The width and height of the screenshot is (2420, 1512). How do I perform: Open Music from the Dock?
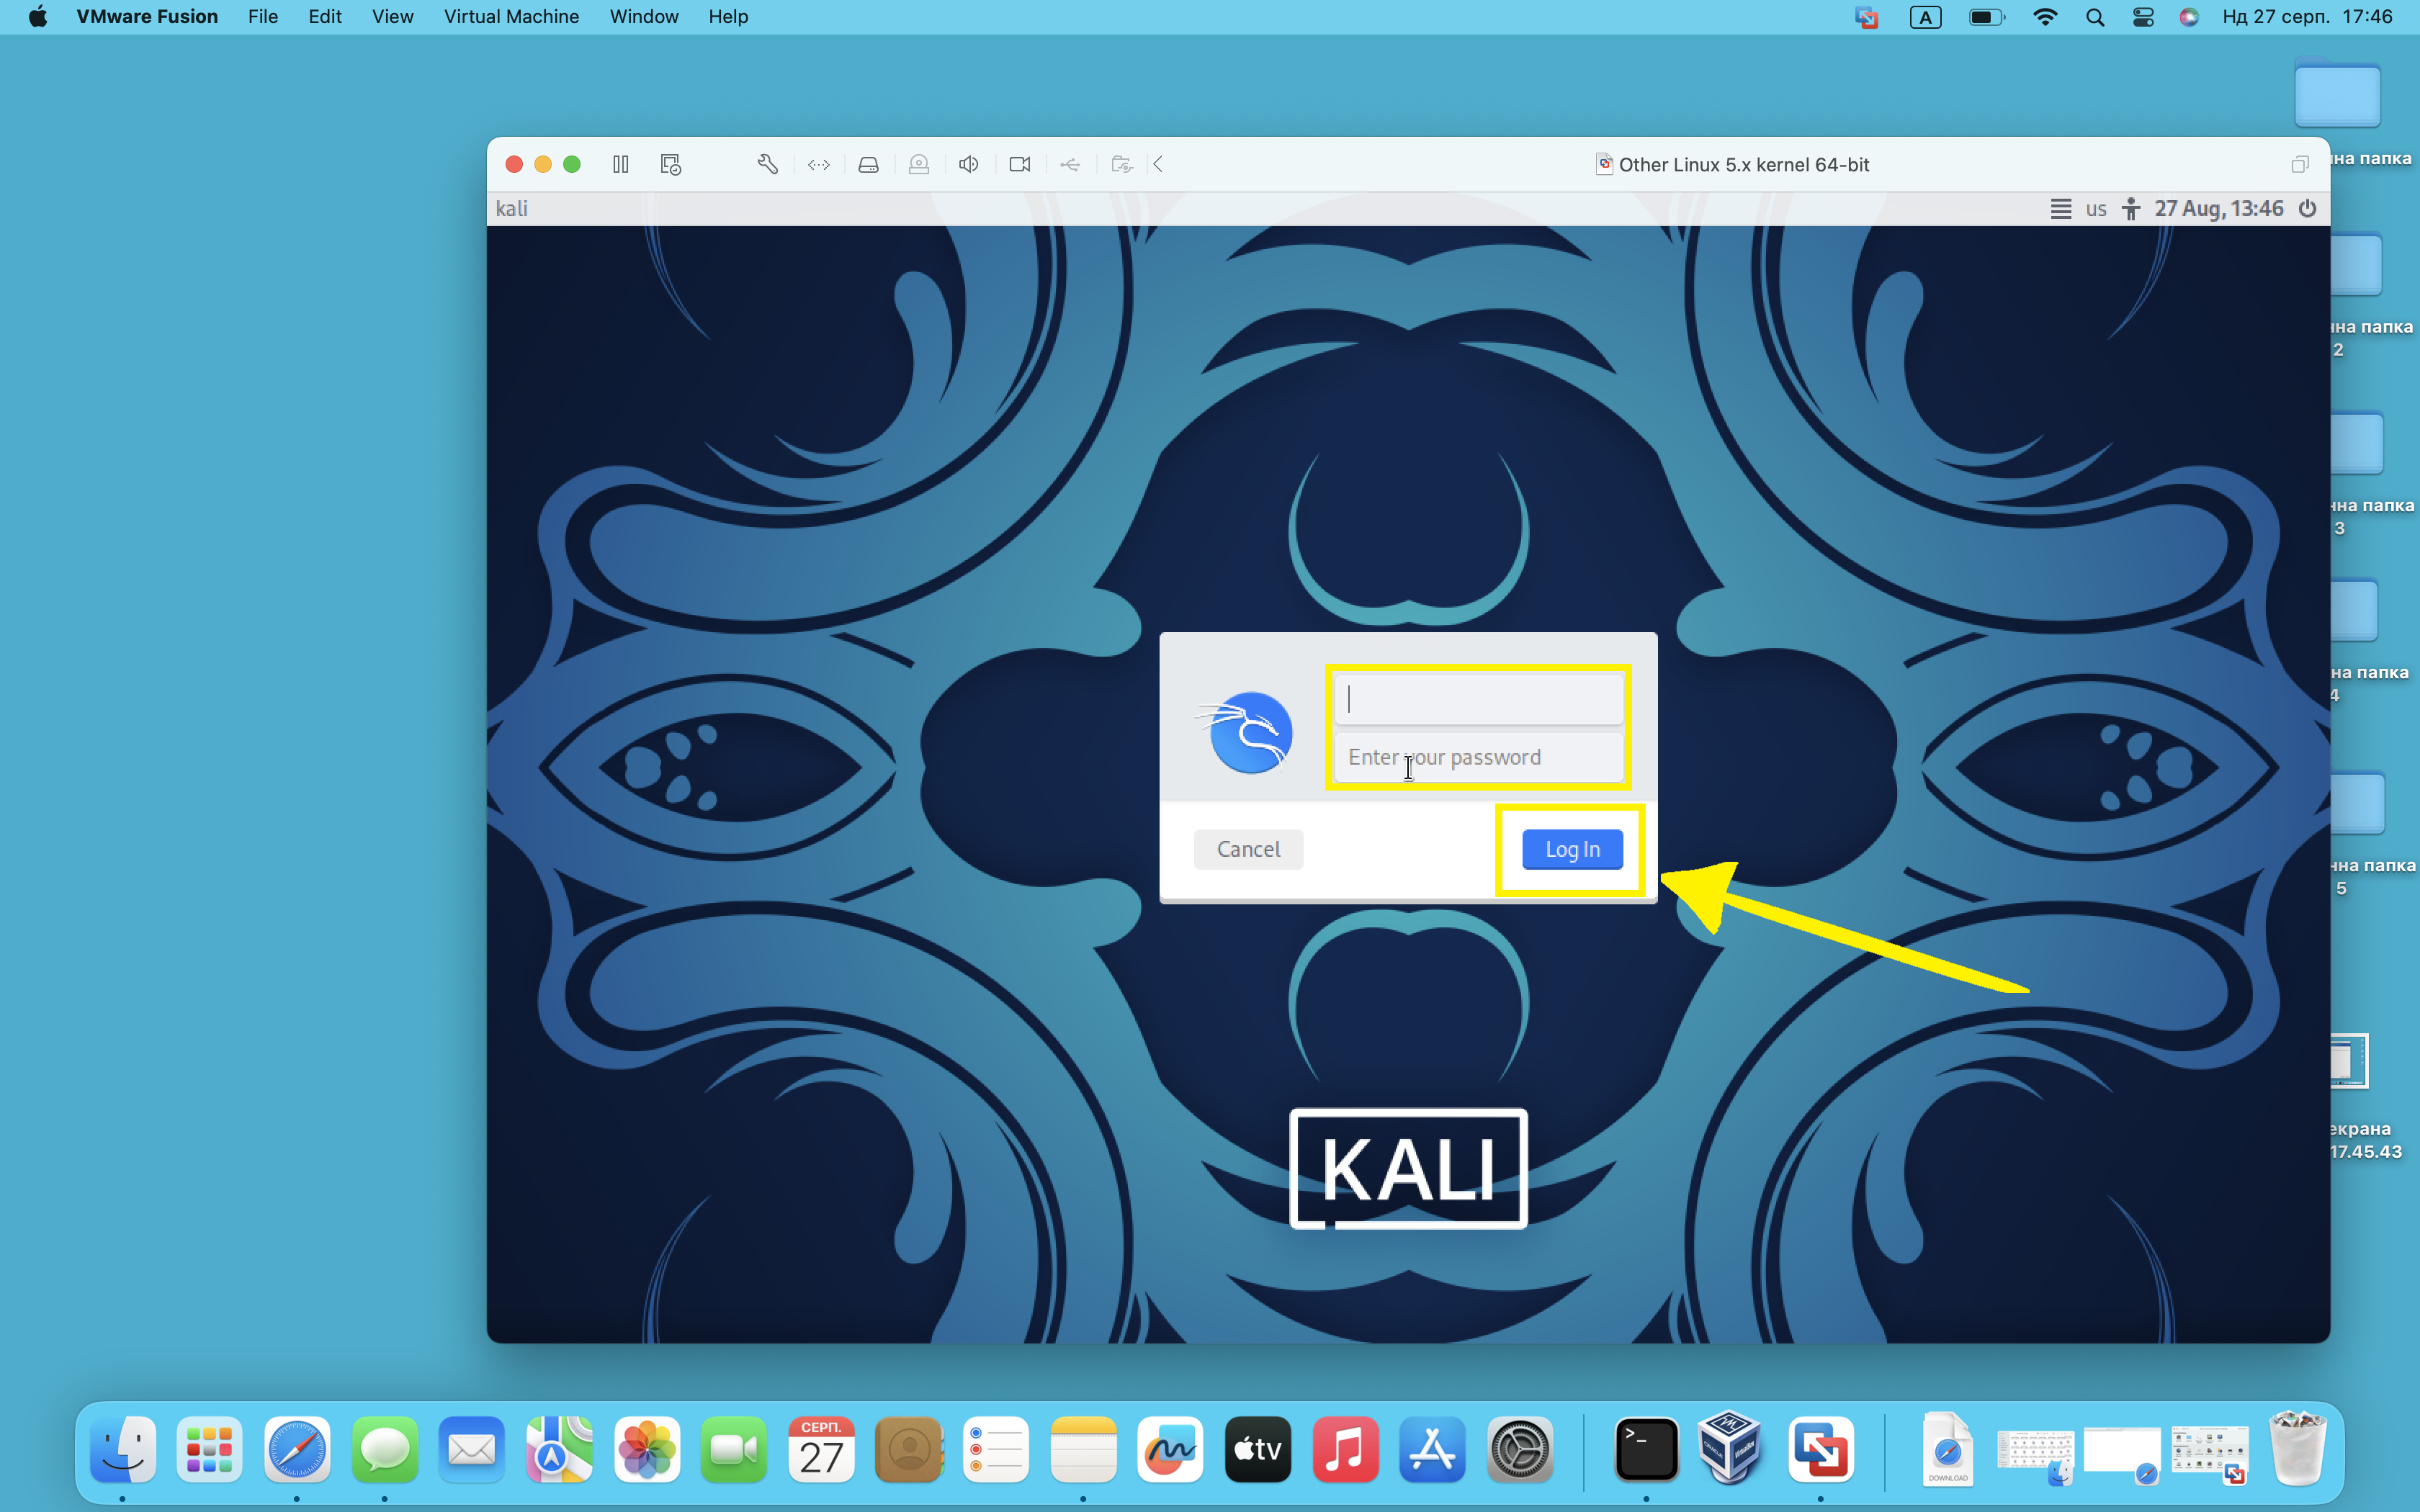tap(1346, 1449)
